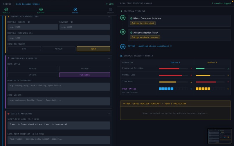Choose Remote work style
The height and width of the screenshot is (146, 234).
pyautogui.click(x=33, y=69)
